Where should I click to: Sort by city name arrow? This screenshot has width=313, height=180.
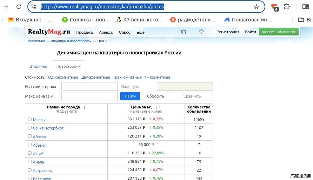click(x=85, y=107)
